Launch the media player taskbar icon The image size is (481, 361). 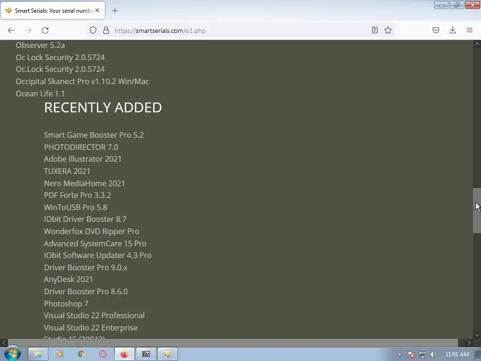pos(60,354)
